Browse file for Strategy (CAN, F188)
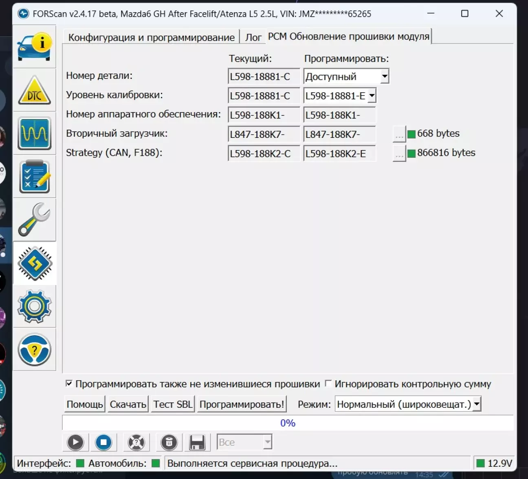Viewport: 528px width, 479px height. 399,154
